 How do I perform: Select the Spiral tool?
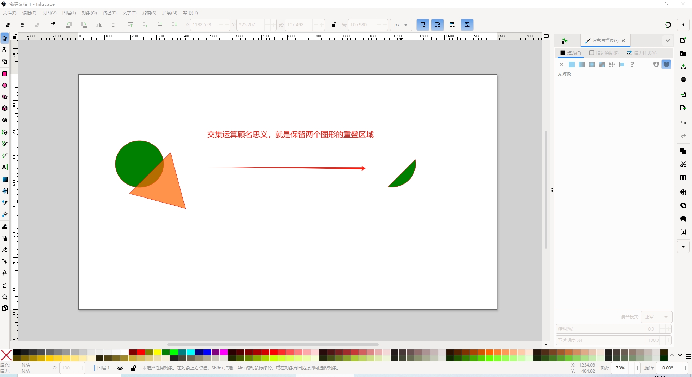click(5, 120)
